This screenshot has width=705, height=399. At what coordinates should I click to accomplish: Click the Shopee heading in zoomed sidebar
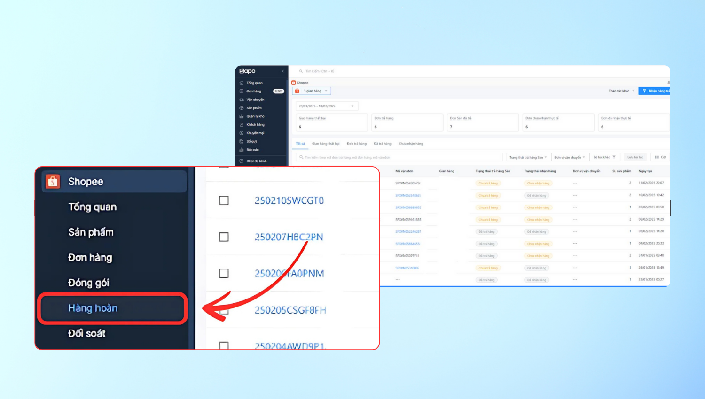click(86, 182)
